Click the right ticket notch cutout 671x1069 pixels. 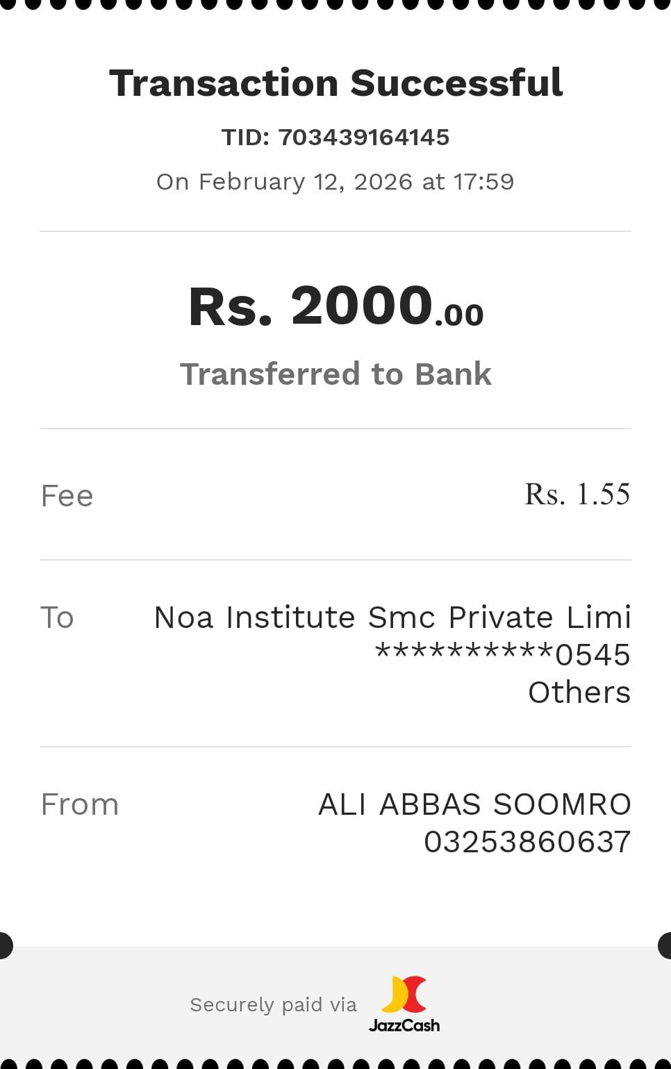(x=665, y=945)
